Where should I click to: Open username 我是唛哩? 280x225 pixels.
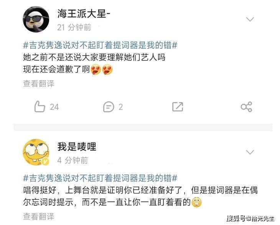coord(77,147)
